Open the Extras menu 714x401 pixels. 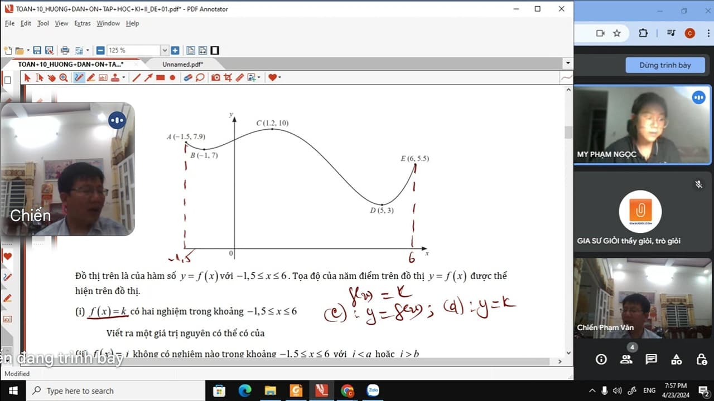(83, 23)
